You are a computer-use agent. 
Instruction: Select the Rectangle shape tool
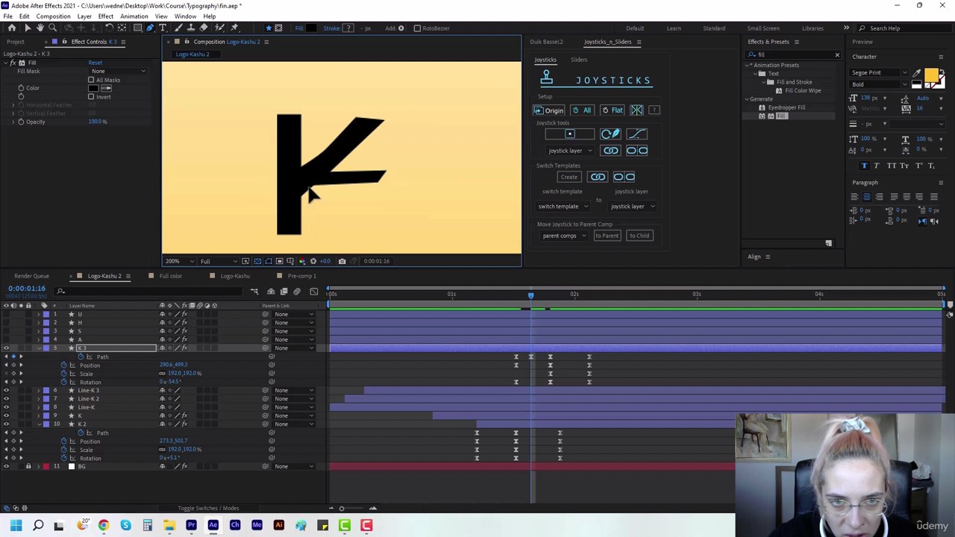(x=138, y=28)
